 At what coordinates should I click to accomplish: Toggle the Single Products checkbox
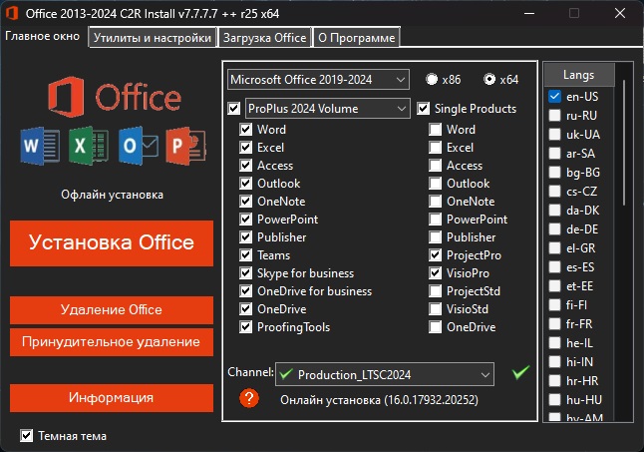click(423, 109)
